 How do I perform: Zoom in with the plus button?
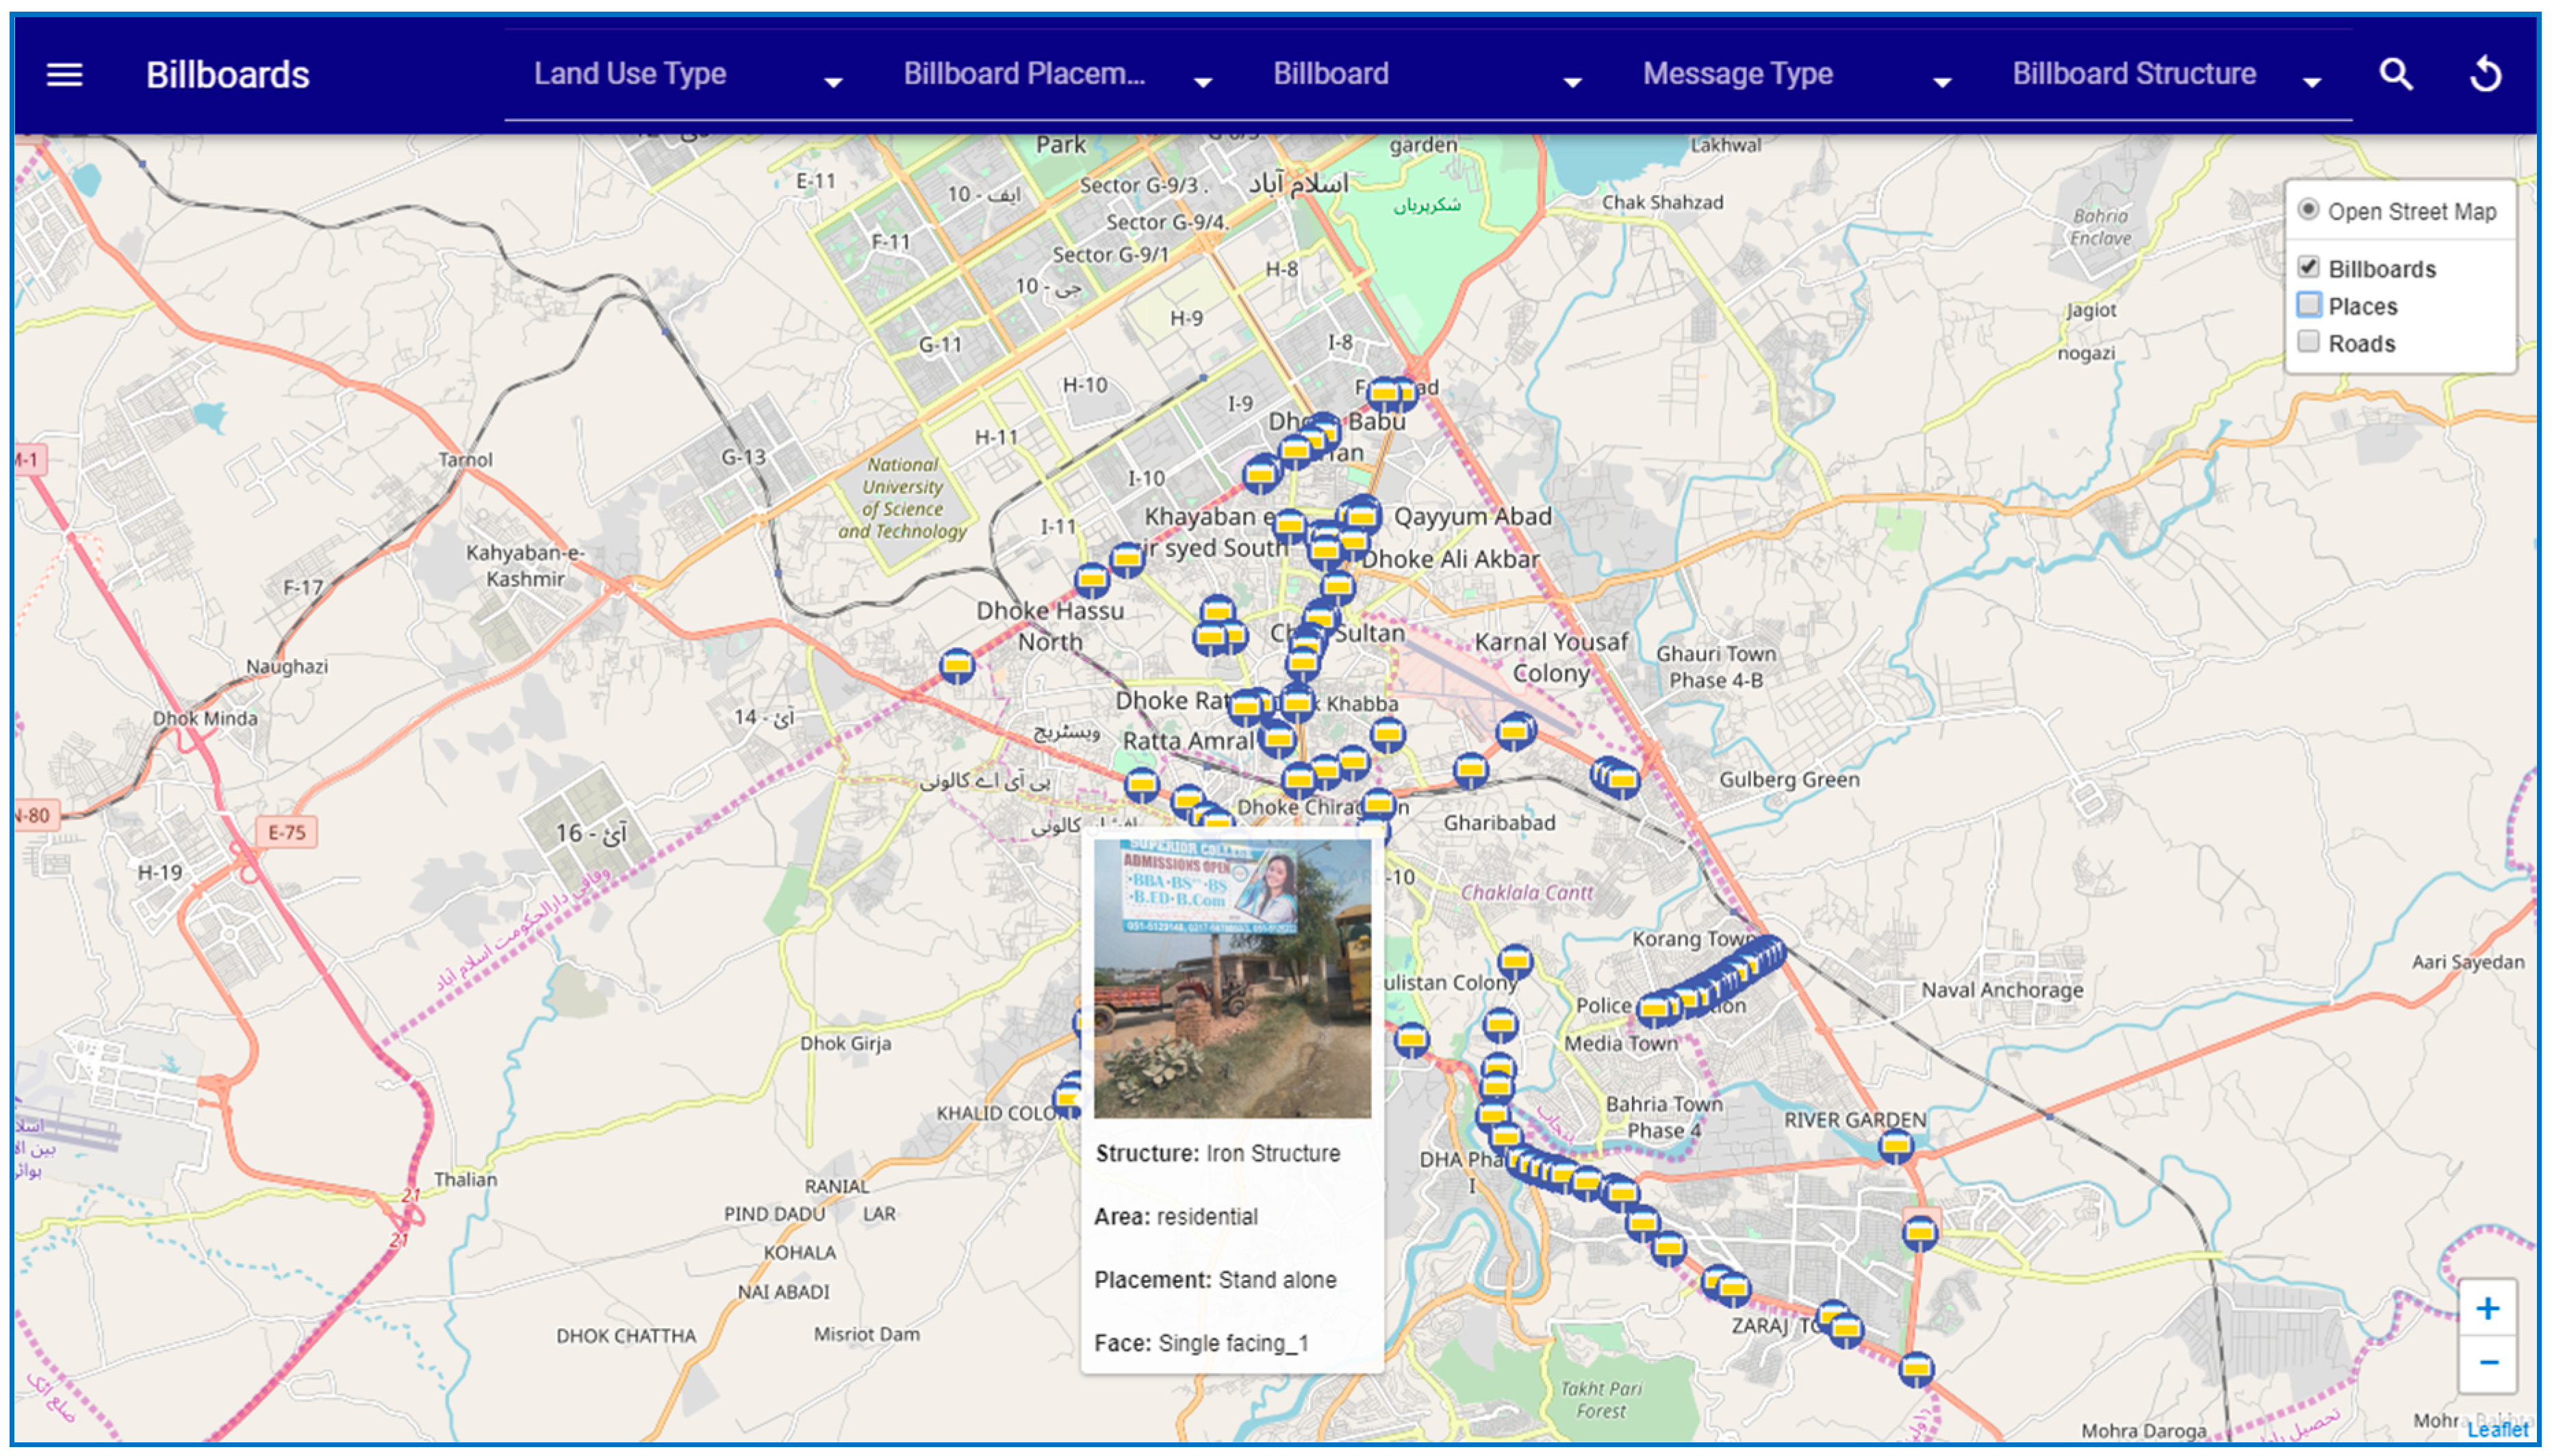[x=2486, y=1309]
